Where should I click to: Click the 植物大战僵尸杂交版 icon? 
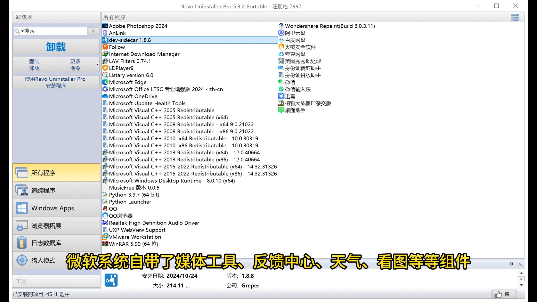[281, 103]
